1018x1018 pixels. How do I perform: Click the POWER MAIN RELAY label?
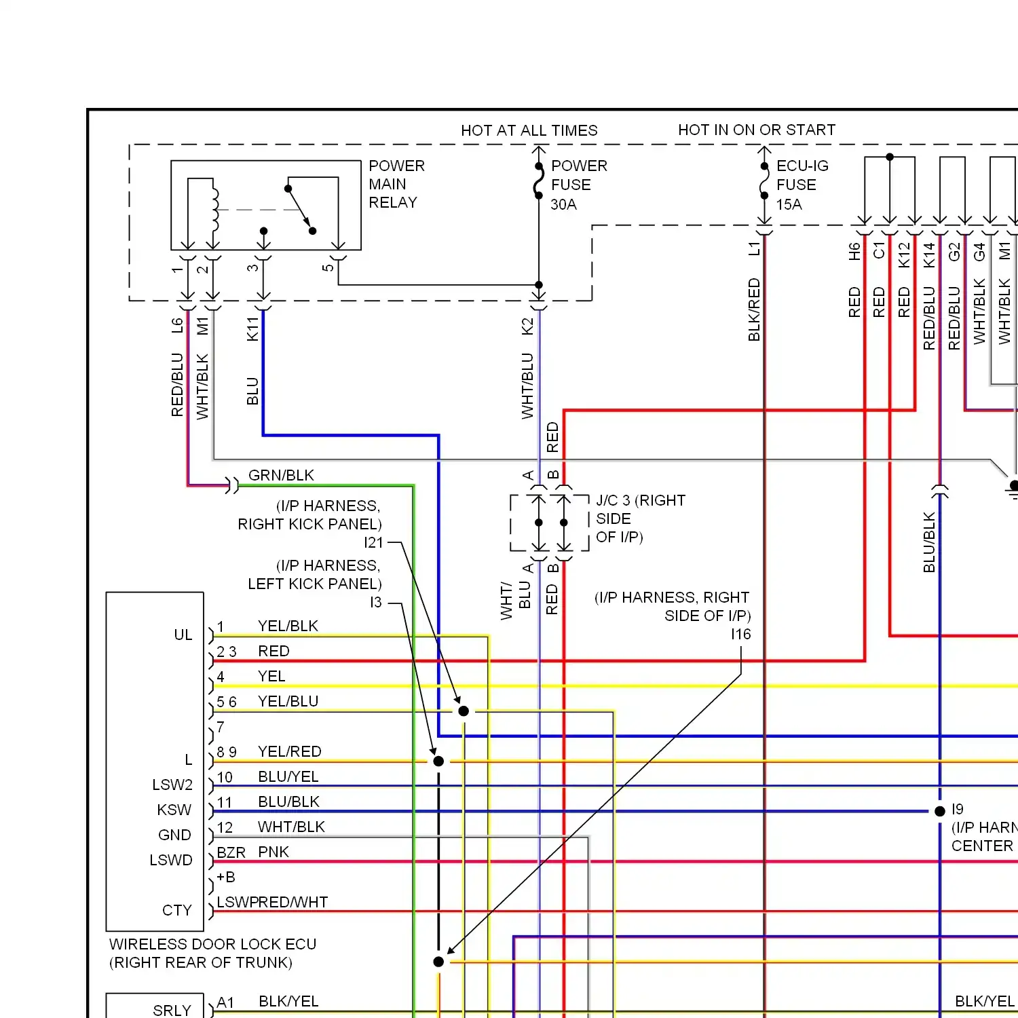pyautogui.click(x=396, y=184)
